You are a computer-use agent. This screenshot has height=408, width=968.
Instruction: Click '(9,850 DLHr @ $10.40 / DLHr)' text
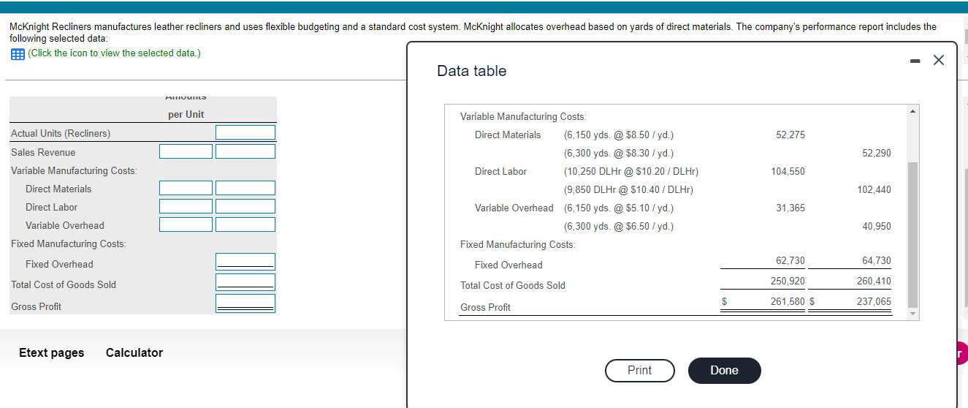coord(628,189)
